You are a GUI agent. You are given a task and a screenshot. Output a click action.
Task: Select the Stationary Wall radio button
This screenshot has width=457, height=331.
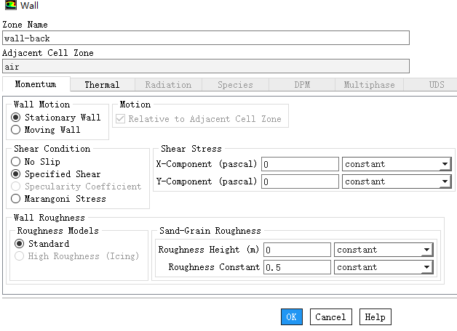pos(16,118)
